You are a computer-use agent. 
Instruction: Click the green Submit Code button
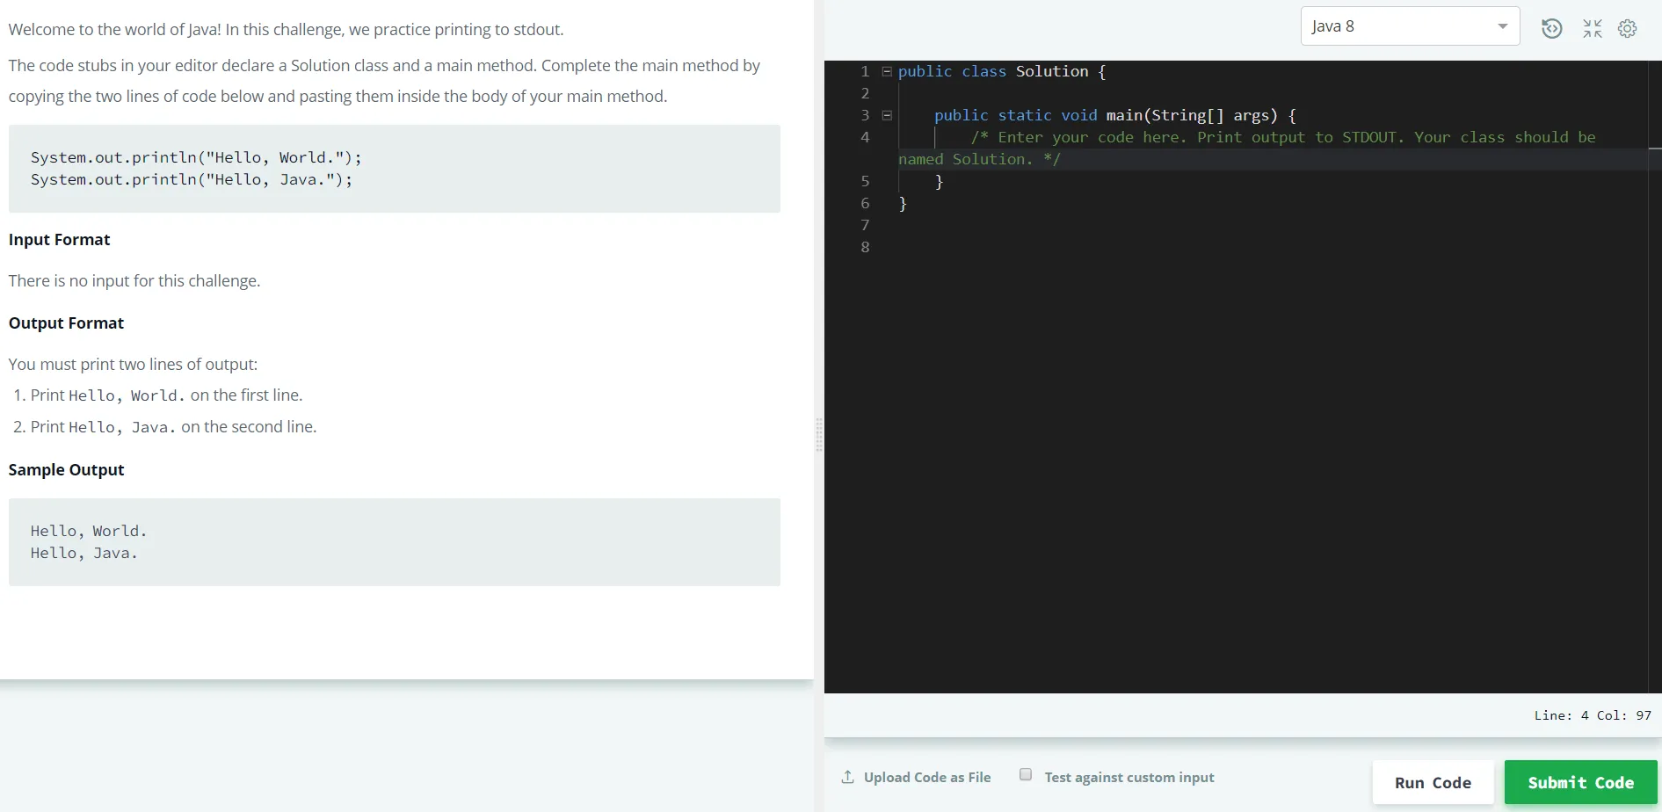click(1580, 782)
